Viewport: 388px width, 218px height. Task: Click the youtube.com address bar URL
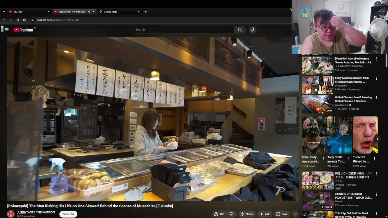pyautogui.click(x=58, y=20)
